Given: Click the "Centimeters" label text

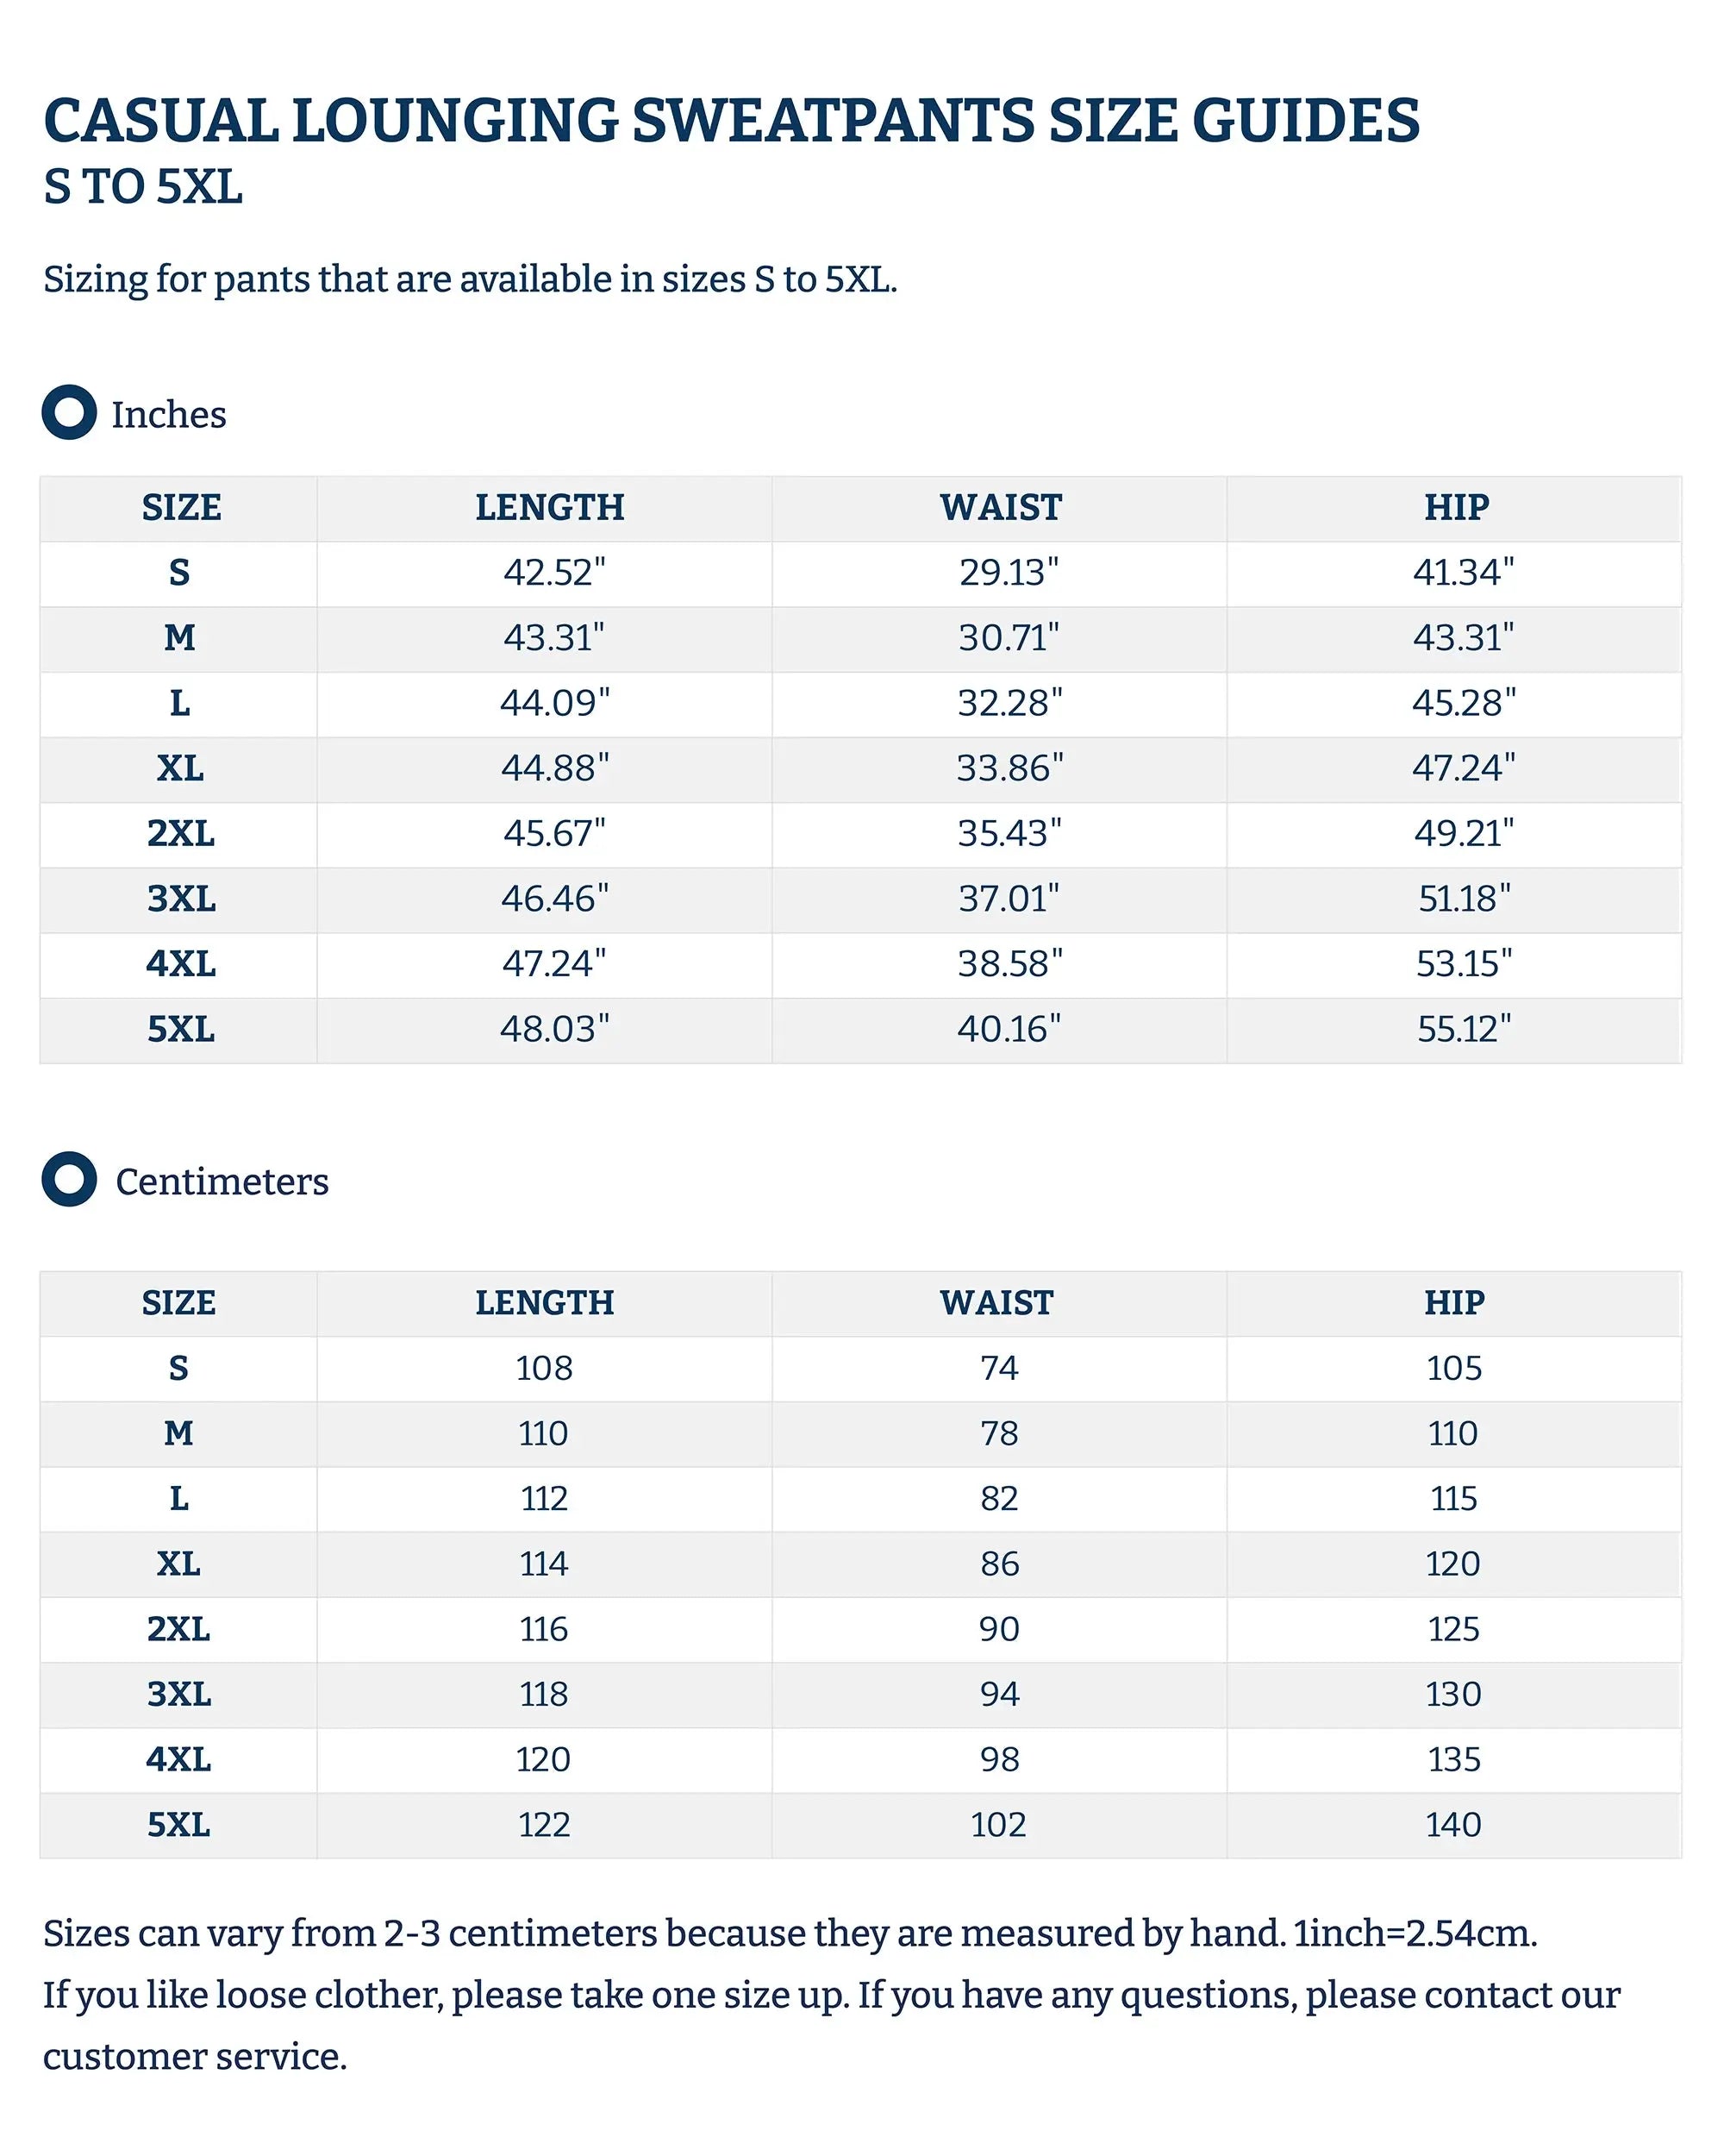Looking at the screenshot, I should (222, 1182).
